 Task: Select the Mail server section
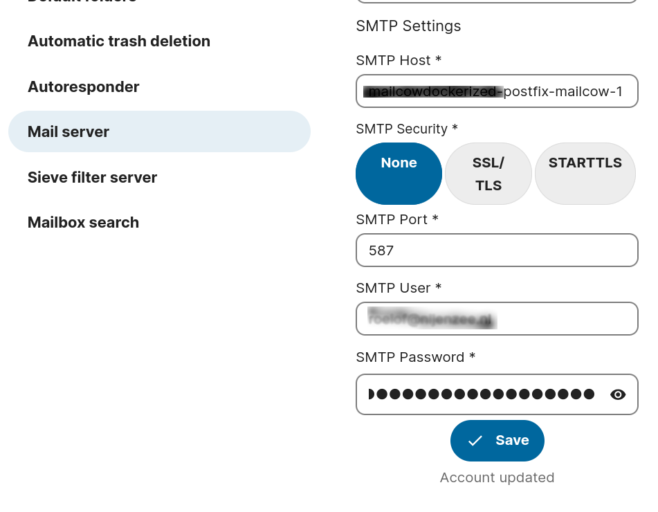[x=159, y=131]
